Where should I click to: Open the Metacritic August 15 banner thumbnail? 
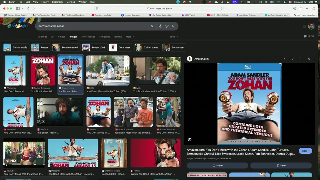[x=73, y=153]
